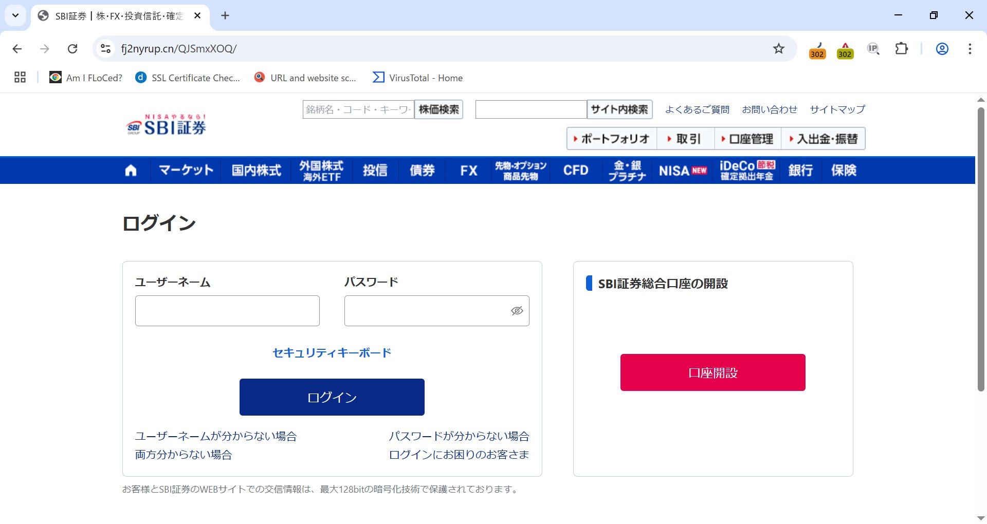Open the 入出金・振替 menu
The height and width of the screenshot is (524, 987).
pos(824,139)
